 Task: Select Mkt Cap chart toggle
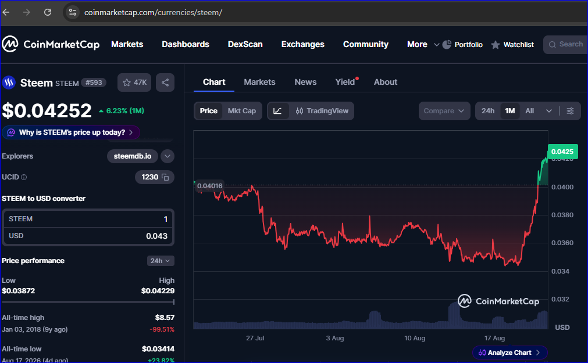pyautogui.click(x=242, y=111)
